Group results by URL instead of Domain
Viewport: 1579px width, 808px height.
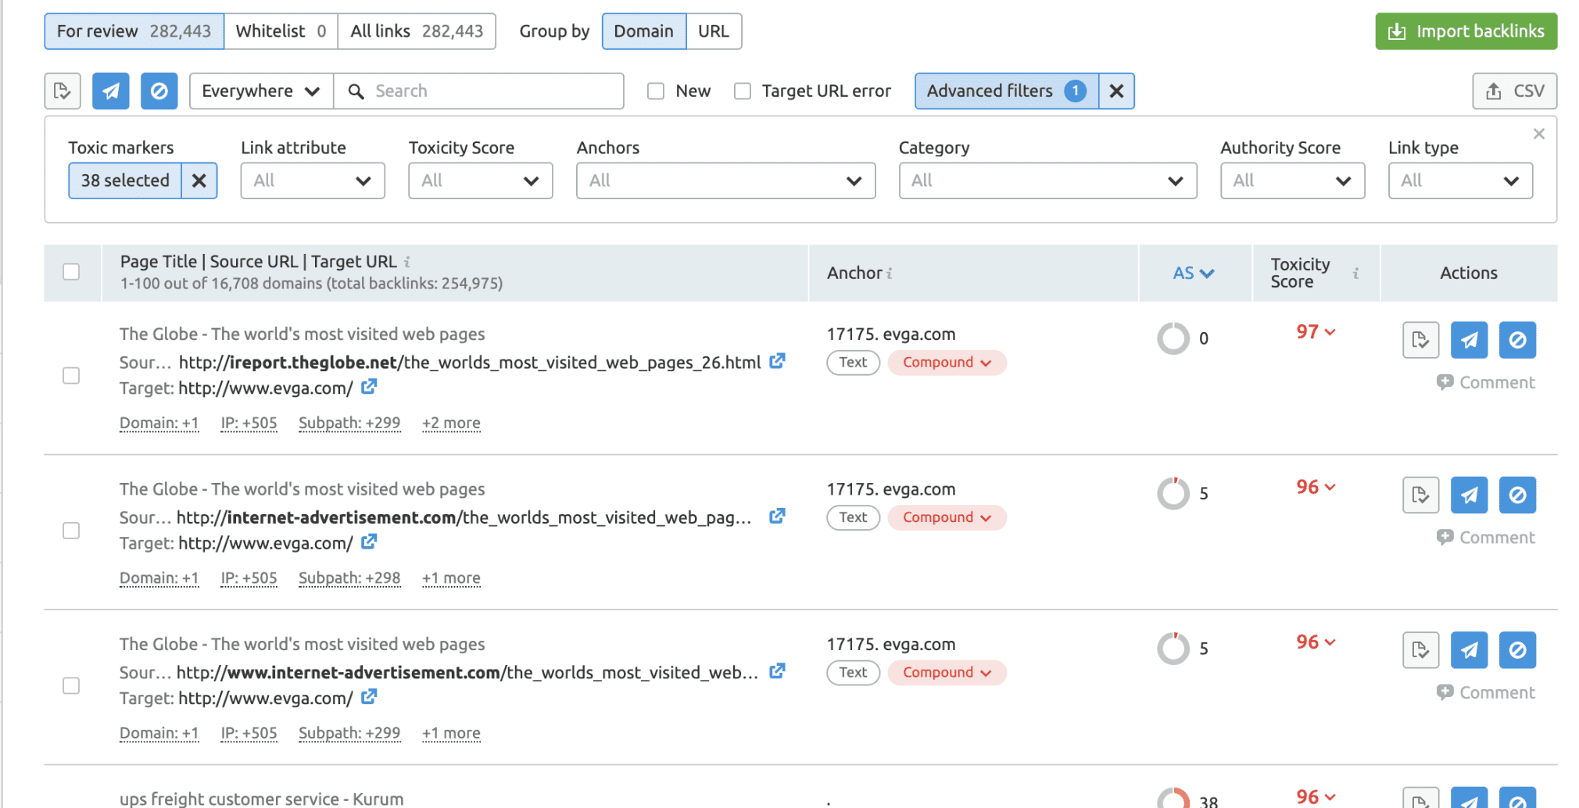[x=713, y=31]
